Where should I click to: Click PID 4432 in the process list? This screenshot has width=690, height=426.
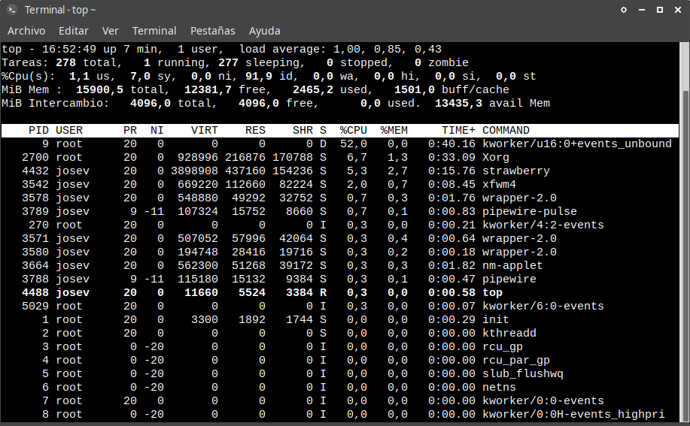(35, 171)
